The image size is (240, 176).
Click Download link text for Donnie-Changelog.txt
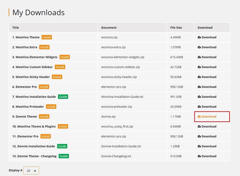point(209,156)
